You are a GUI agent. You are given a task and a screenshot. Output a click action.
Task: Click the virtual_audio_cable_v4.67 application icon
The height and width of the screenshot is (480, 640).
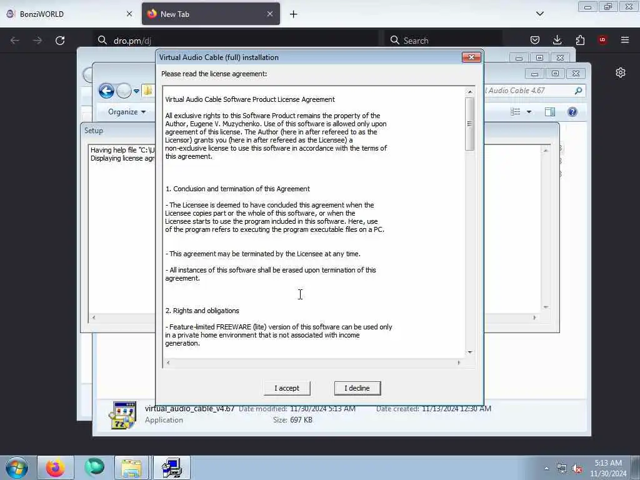(x=122, y=415)
